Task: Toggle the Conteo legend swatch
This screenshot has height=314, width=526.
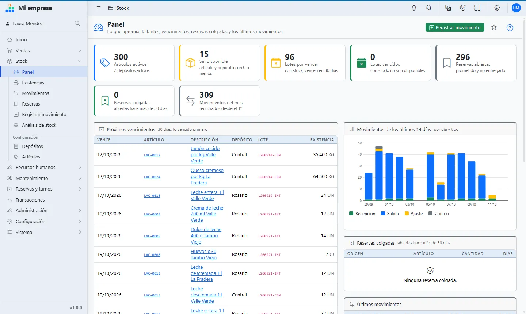Action: pos(430,214)
